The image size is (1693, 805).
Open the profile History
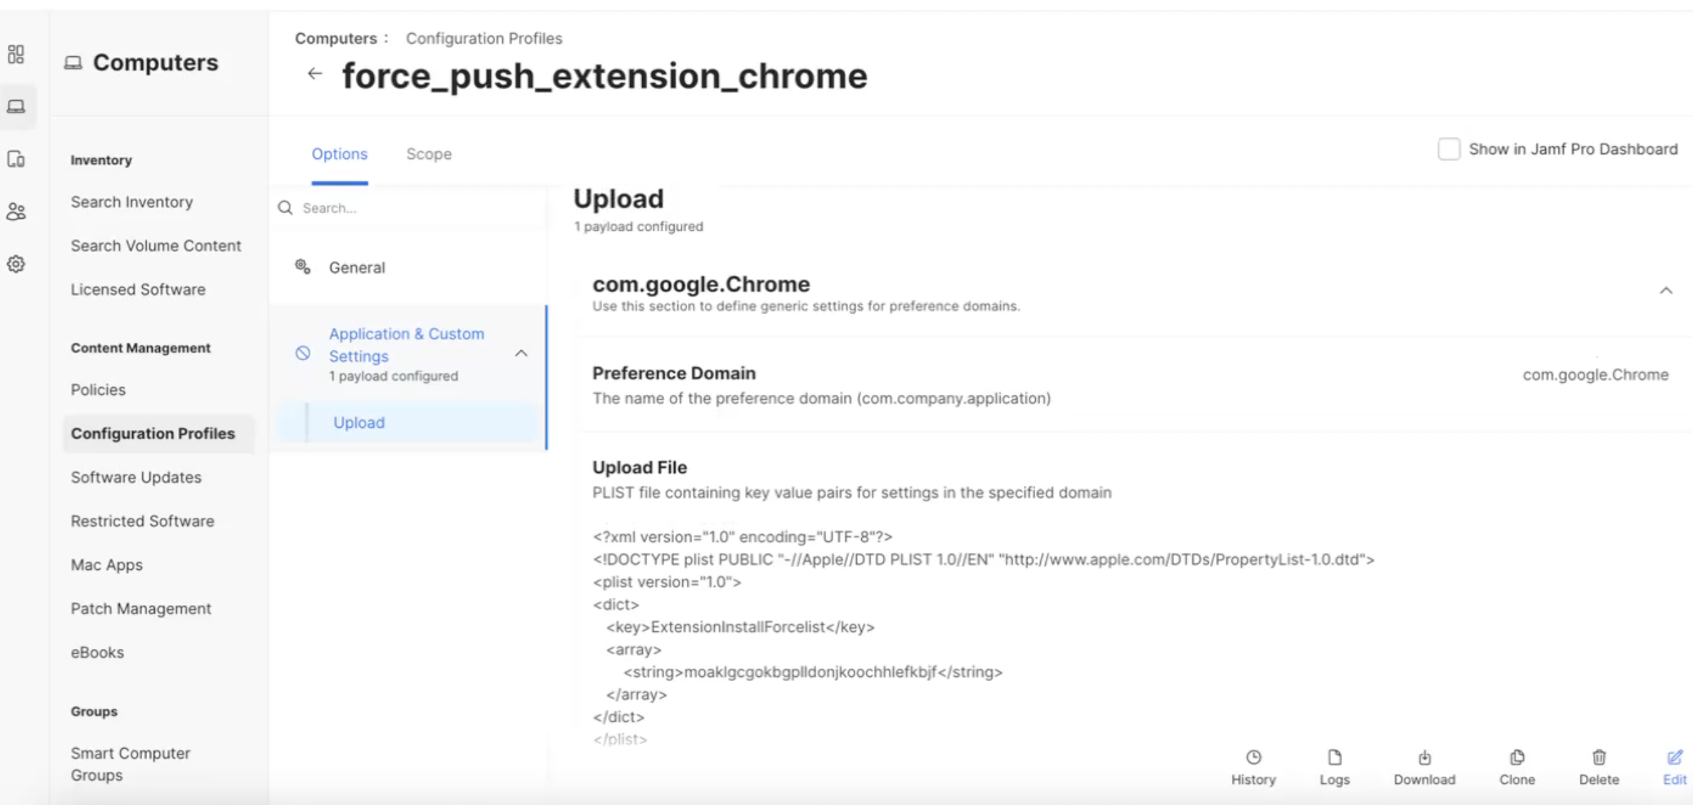click(1253, 767)
